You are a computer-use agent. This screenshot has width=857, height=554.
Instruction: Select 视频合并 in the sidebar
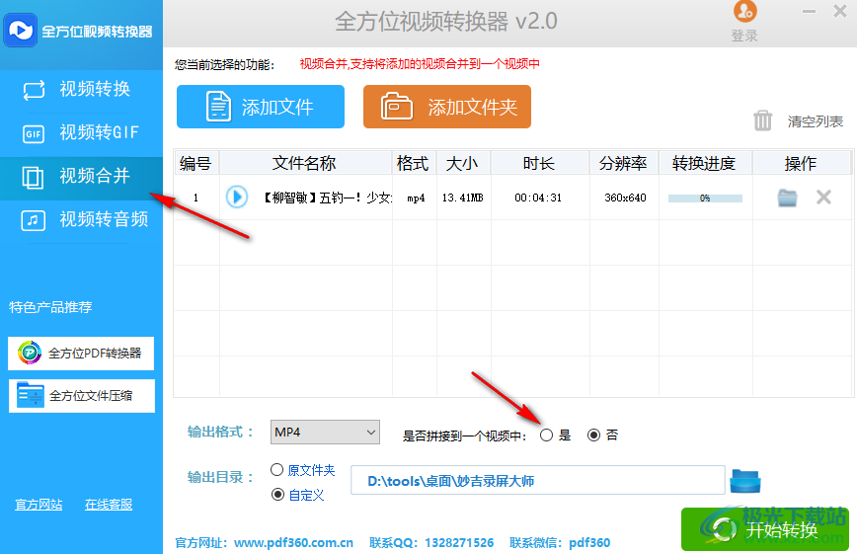click(x=81, y=177)
